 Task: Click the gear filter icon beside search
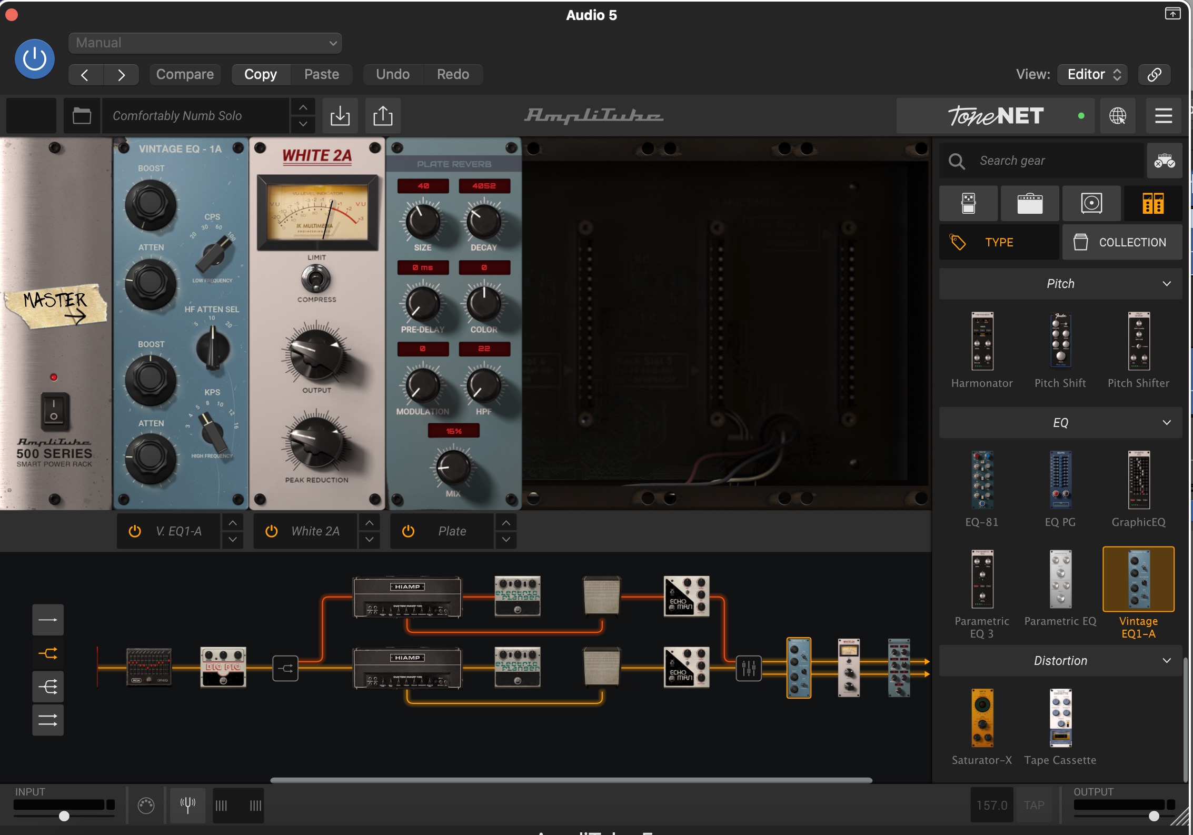tap(1165, 161)
